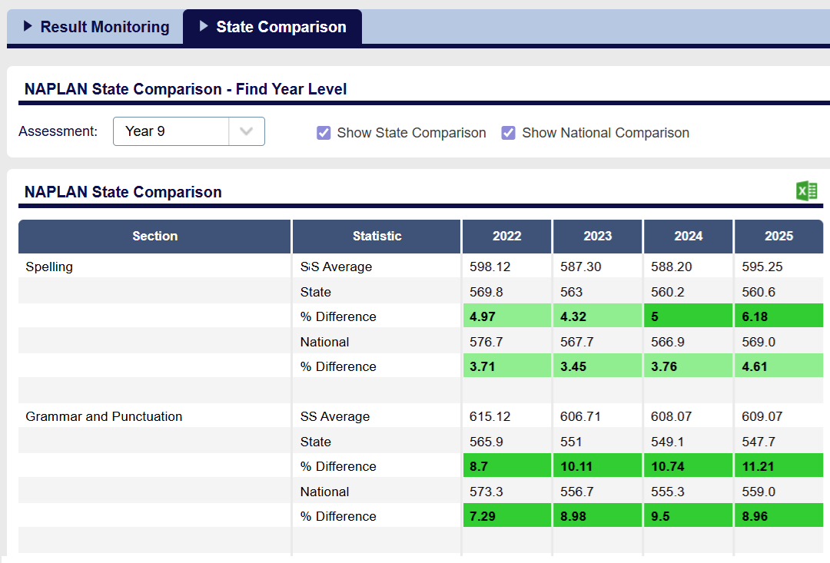Select the Spelling section row label
This screenshot has height=563, width=830.
click(x=49, y=267)
